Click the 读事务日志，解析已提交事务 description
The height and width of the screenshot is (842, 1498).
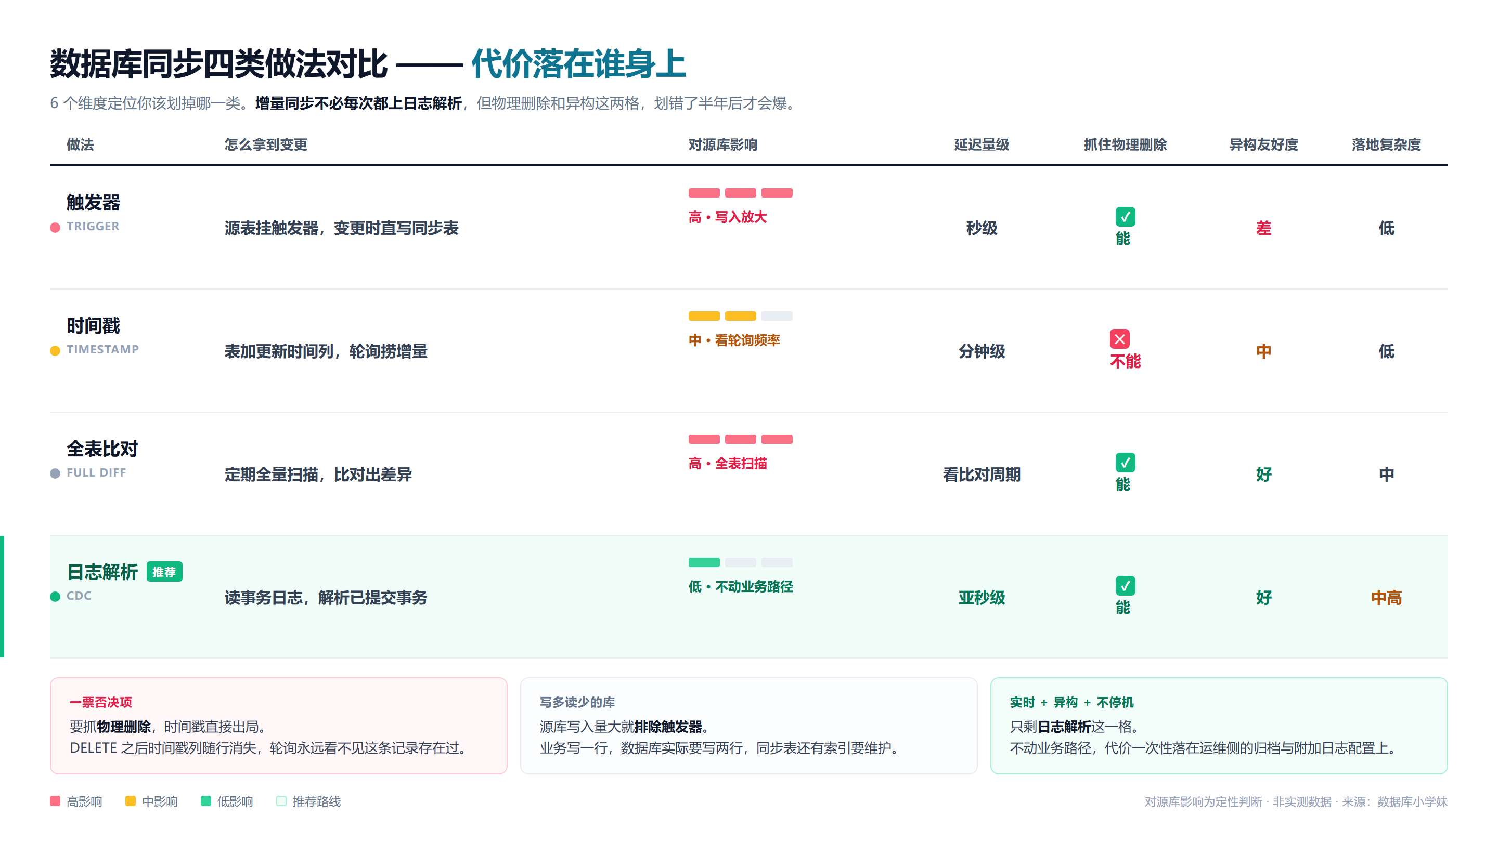click(x=326, y=597)
